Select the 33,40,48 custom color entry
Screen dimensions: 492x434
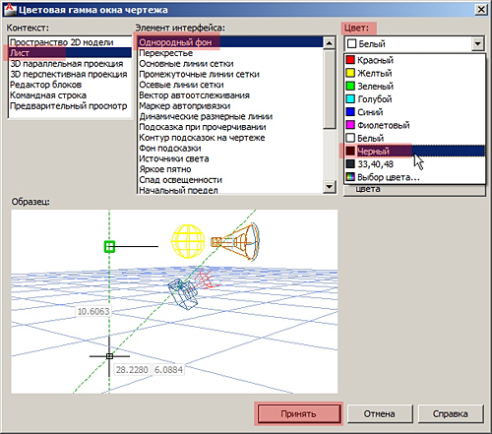coord(414,164)
